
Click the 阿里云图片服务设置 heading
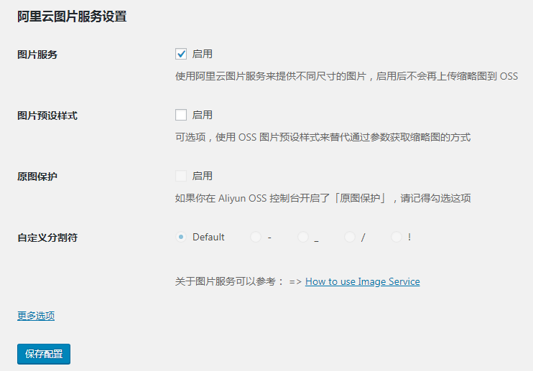(x=72, y=17)
